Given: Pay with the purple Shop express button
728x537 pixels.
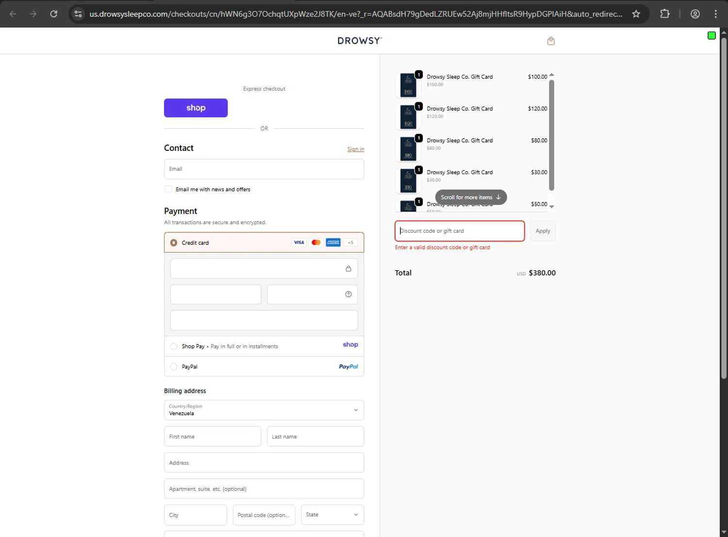Looking at the screenshot, I should (196, 108).
